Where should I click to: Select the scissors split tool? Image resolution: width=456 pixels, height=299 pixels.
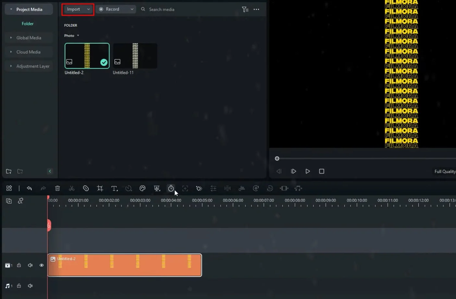(x=72, y=188)
